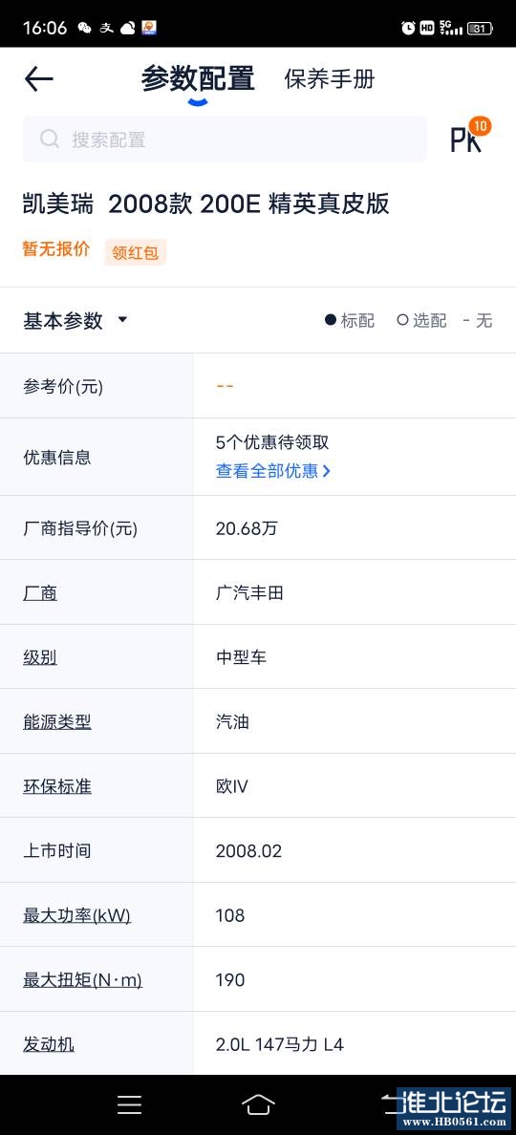Open the Android recent apps menu icon
This screenshot has width=516, height=1135.
(130, 1104)
